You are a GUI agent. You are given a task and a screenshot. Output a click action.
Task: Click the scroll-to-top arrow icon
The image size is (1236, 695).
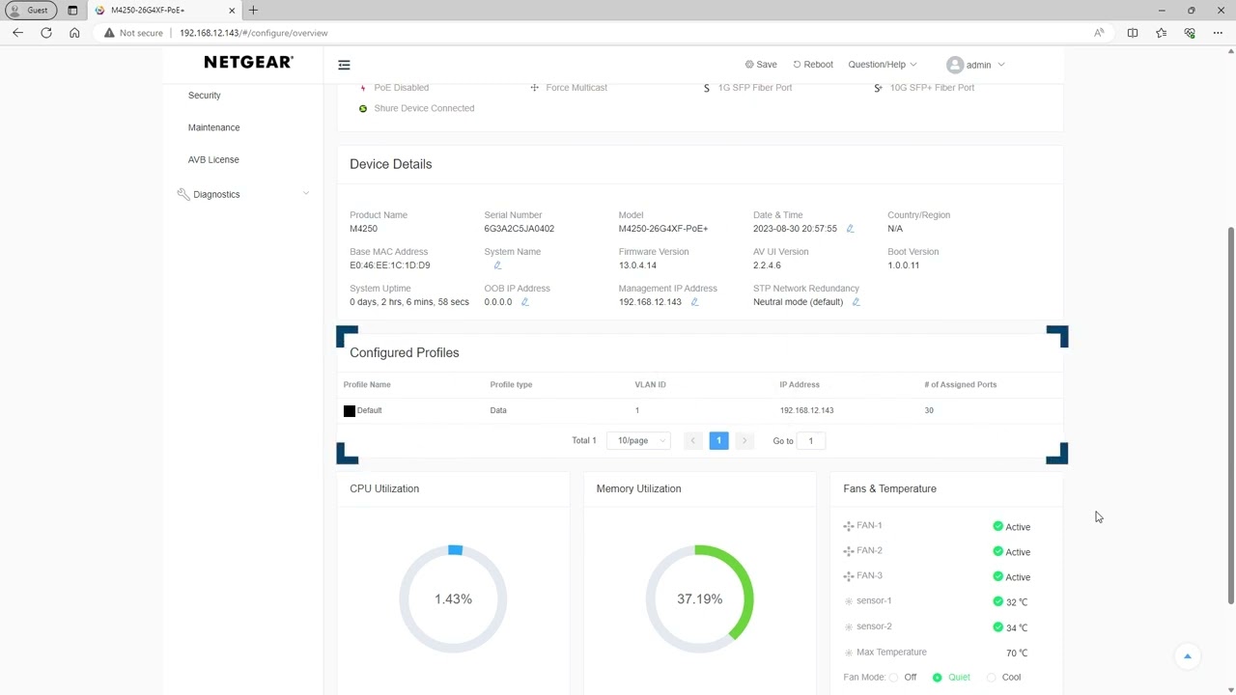(1188, 656)
